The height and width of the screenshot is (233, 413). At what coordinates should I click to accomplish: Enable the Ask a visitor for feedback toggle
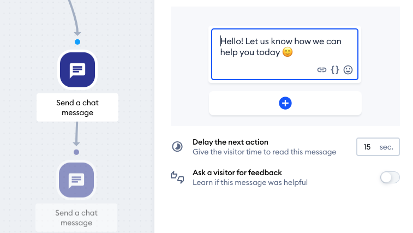point(390,177)
